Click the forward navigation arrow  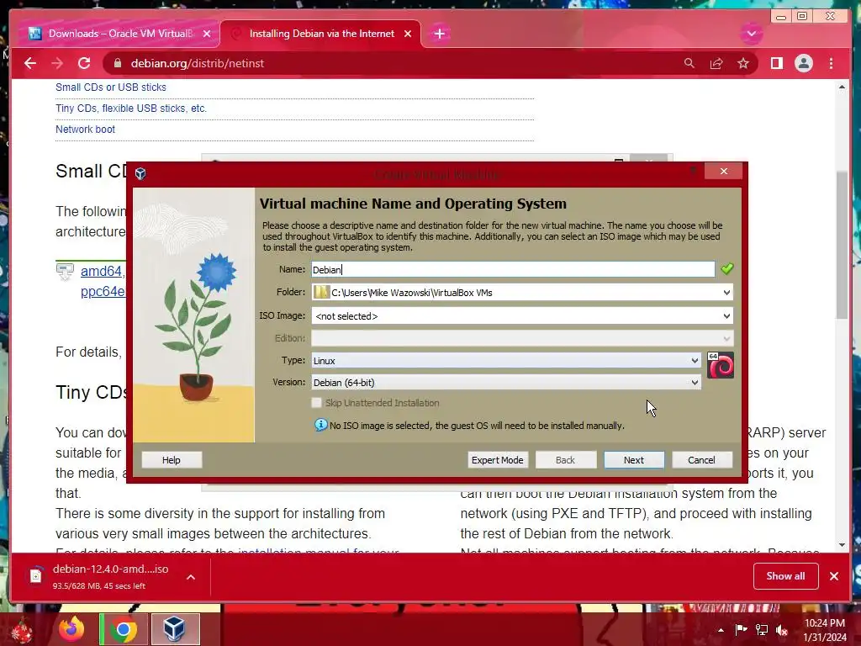(57, 63)
